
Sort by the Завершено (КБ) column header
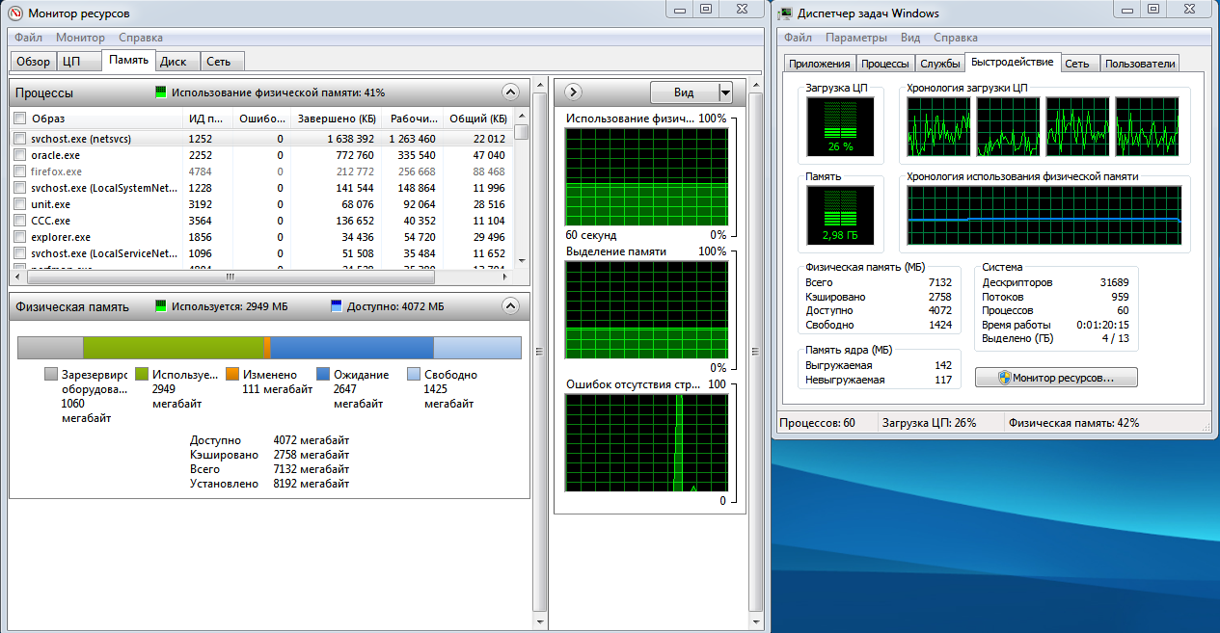point(337,119)
